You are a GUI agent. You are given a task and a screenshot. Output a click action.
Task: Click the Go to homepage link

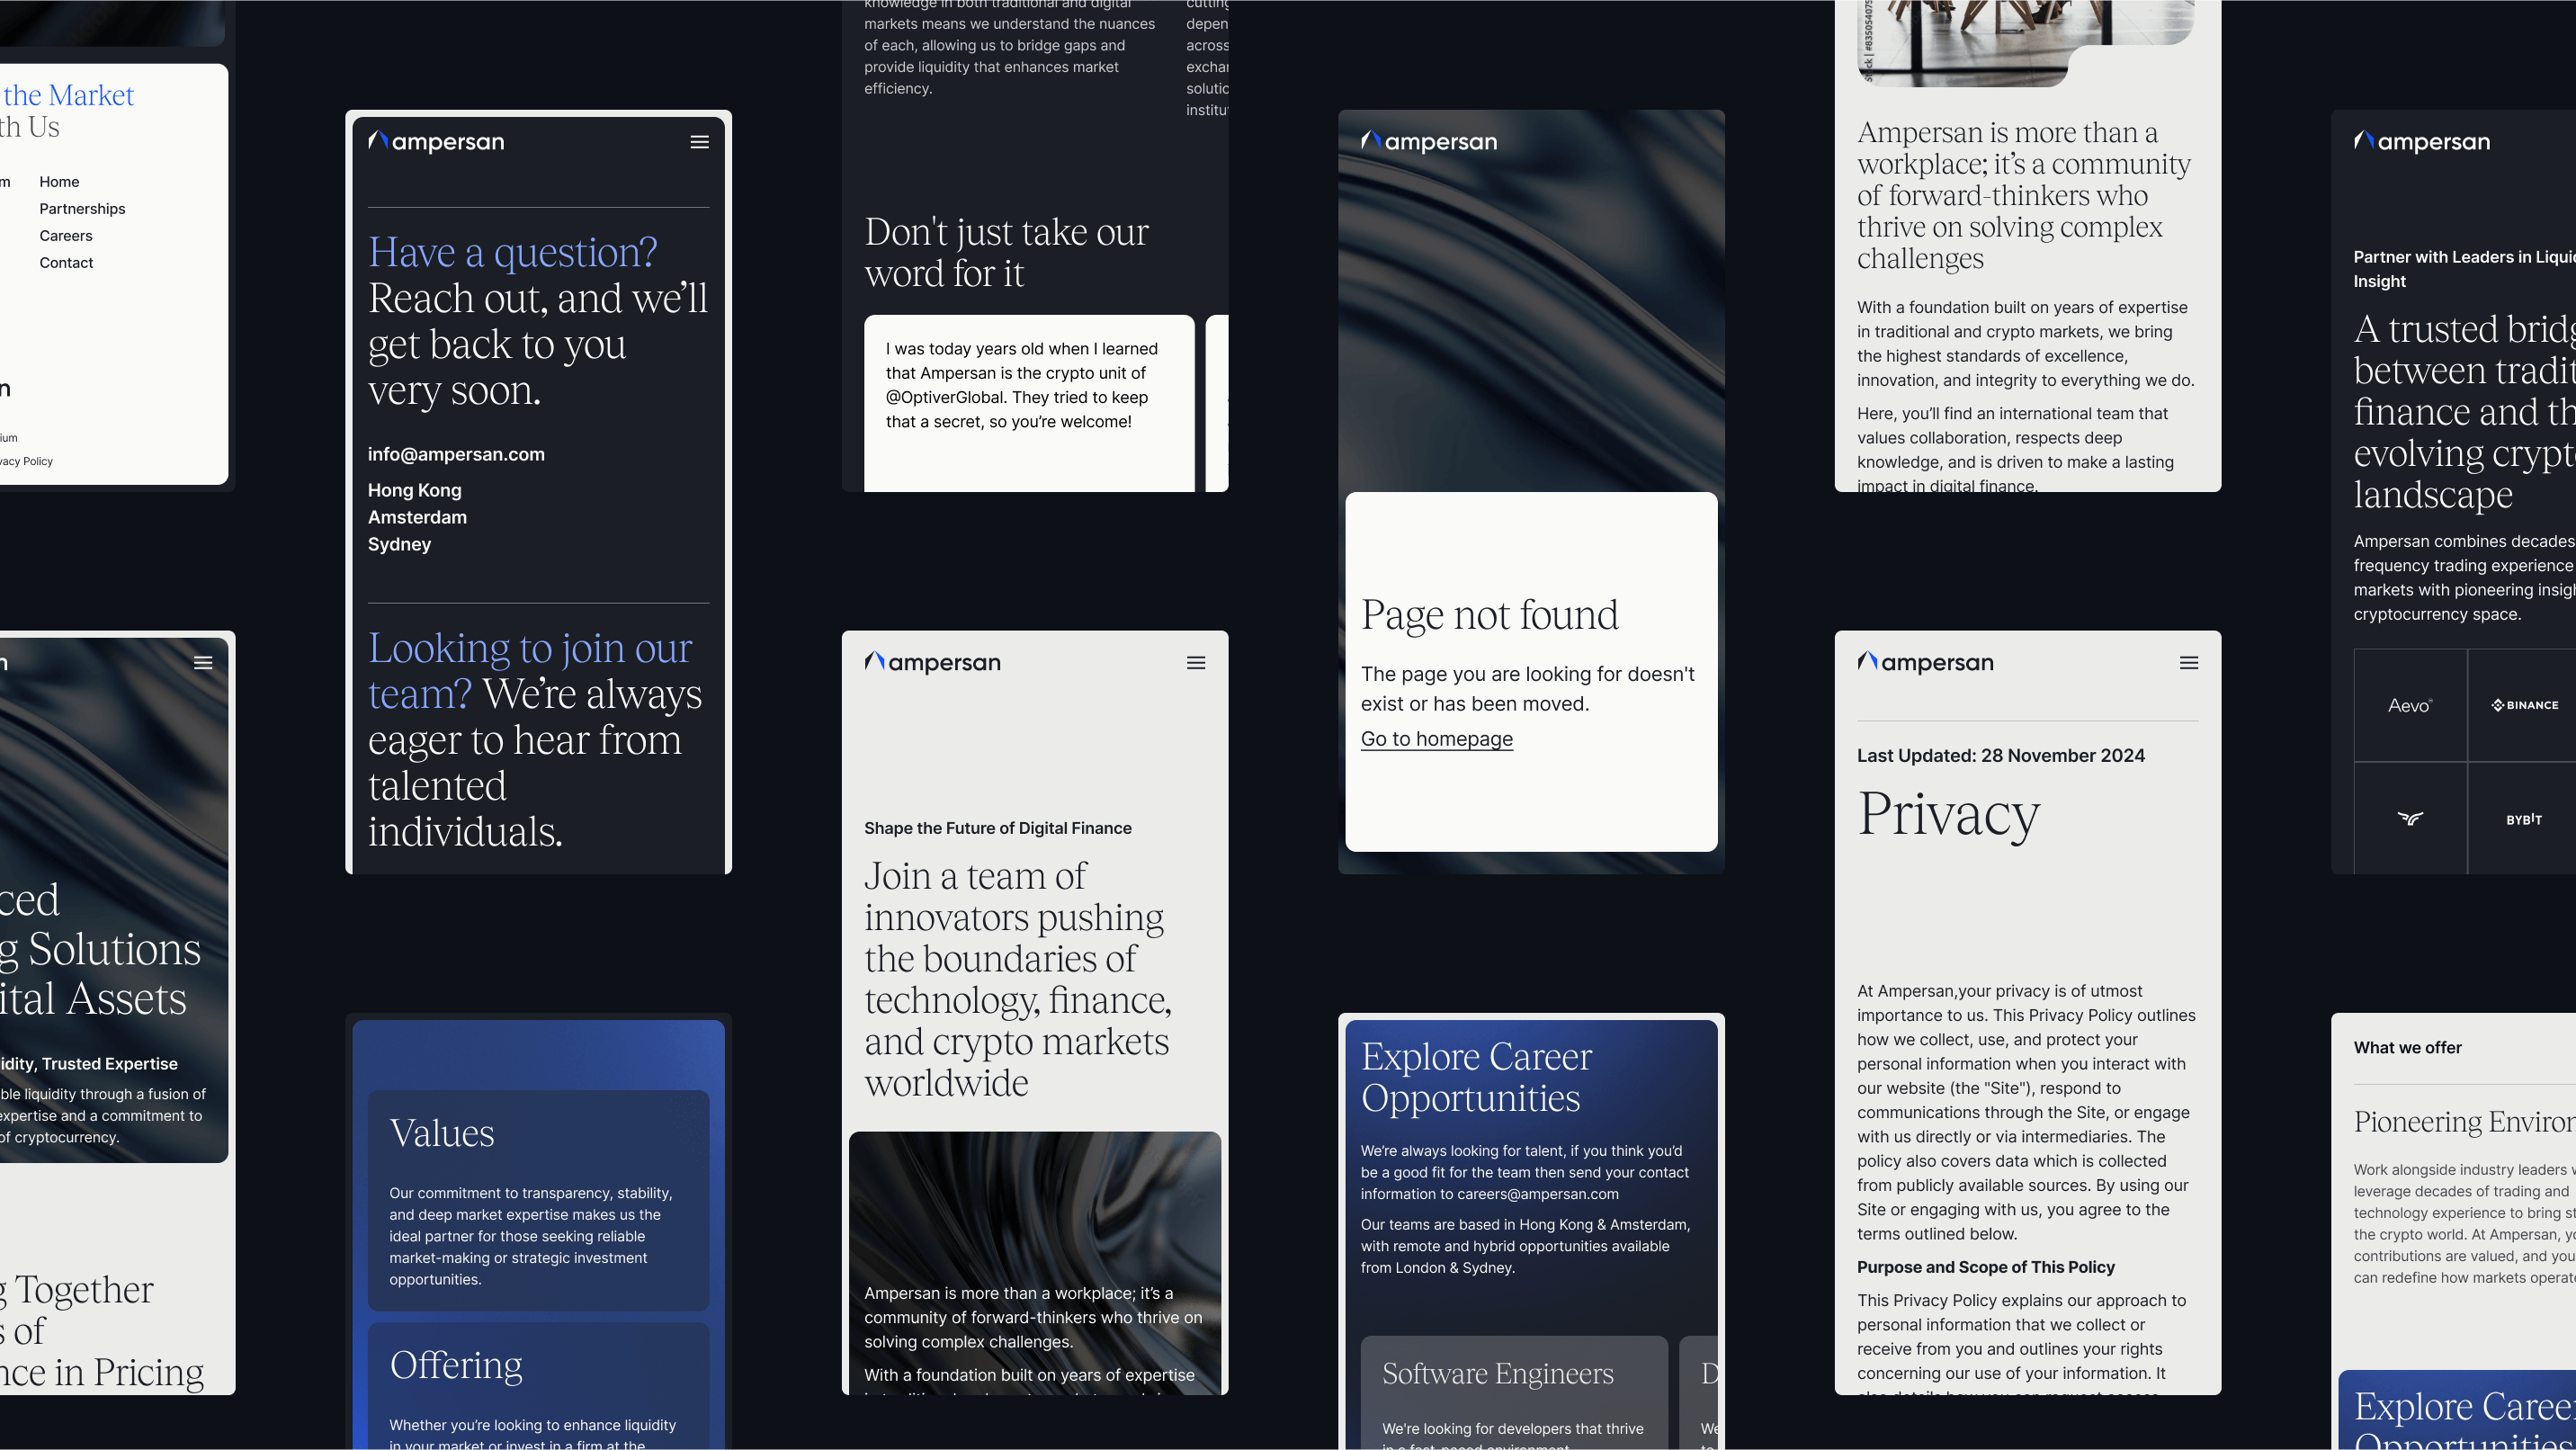click(x=1436, y=739)
